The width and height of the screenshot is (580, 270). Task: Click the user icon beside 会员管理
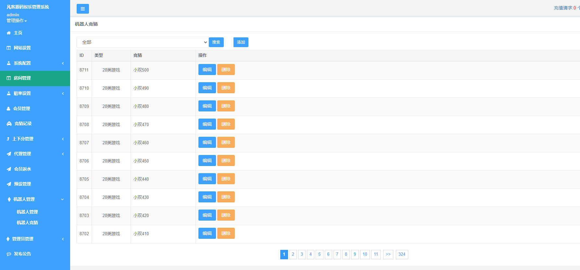pos(8,109)
